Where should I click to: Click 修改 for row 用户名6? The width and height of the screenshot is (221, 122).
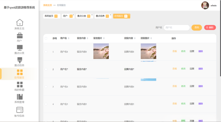pos(184,86)
